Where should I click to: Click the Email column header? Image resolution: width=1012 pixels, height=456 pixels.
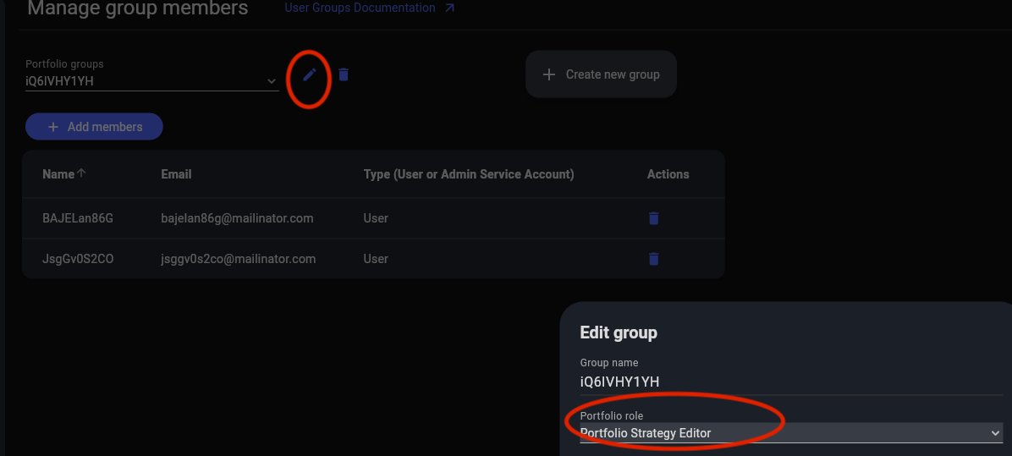pyautogui.click(x=176, y=174)
